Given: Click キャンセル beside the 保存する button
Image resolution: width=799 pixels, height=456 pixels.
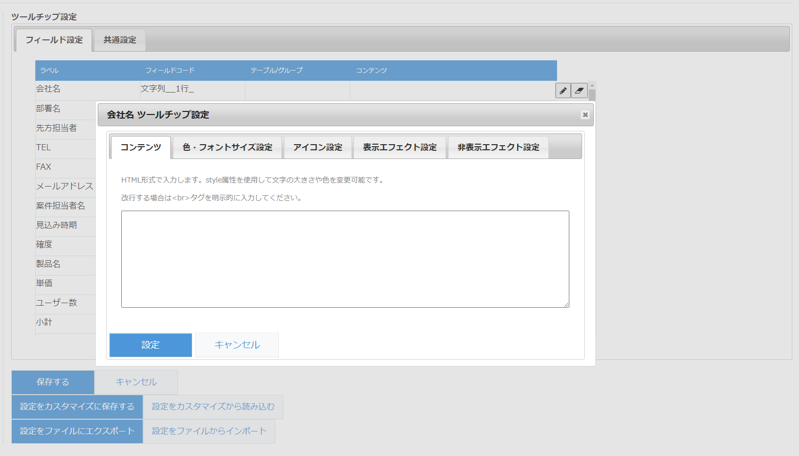Looking at the screenshot, I should click(136, 382).
